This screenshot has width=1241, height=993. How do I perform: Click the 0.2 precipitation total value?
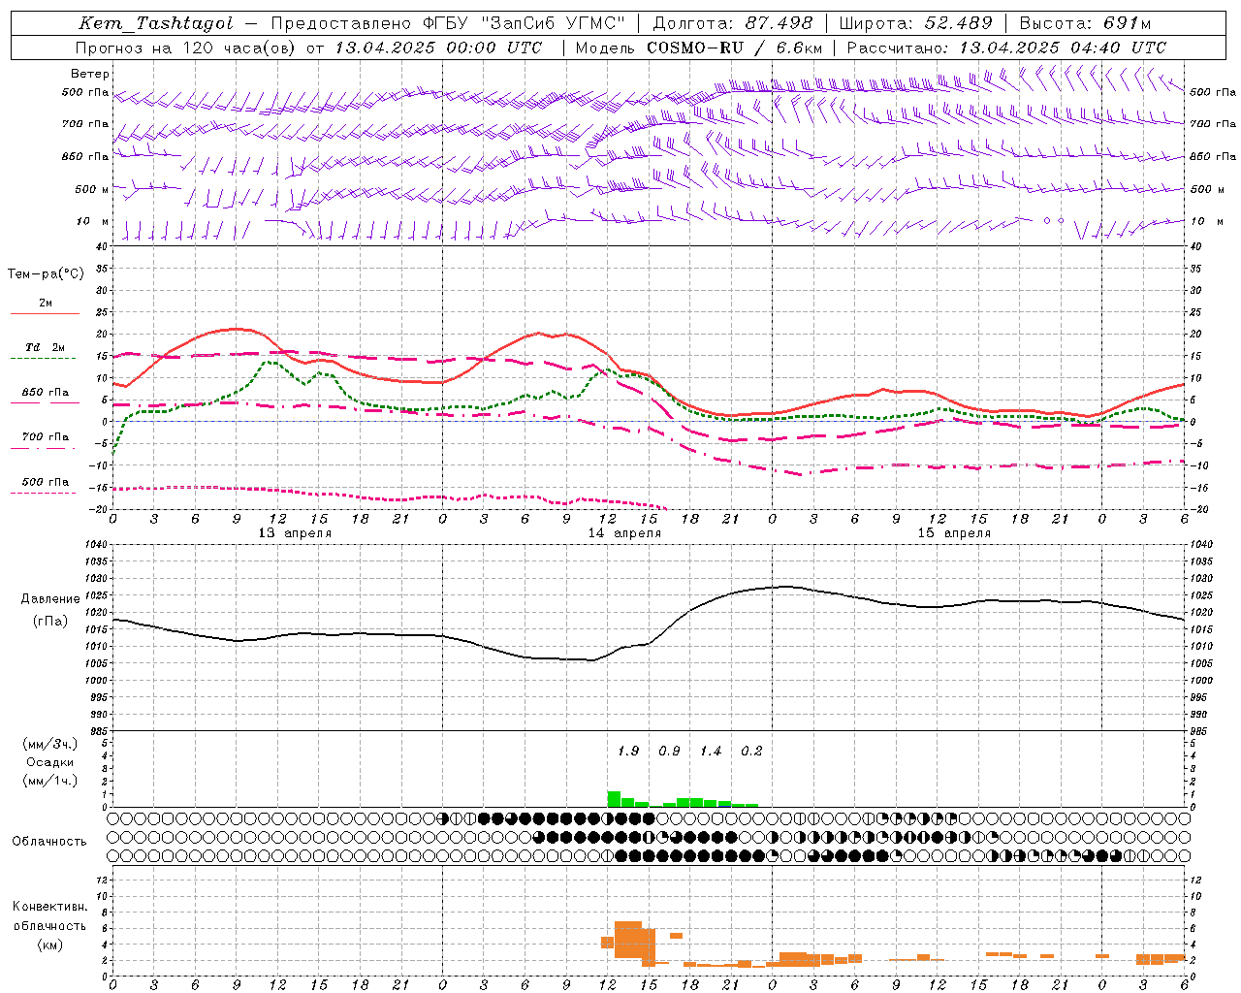751,751
